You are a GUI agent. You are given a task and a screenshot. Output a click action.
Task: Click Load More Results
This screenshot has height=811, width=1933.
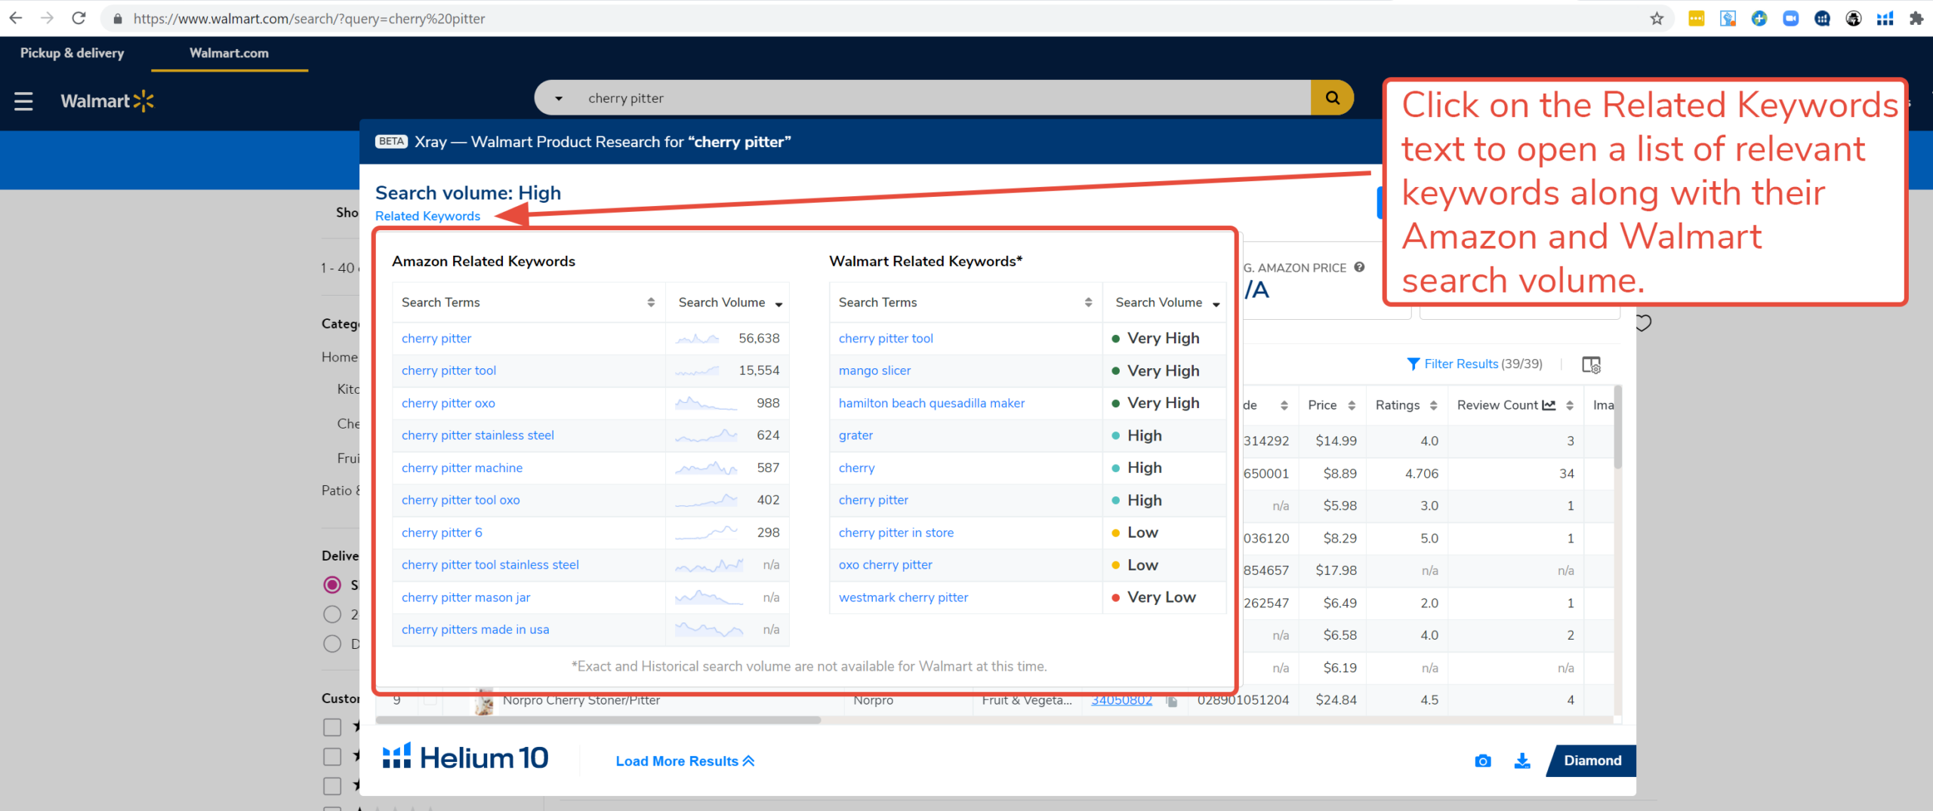coord(685,761)
